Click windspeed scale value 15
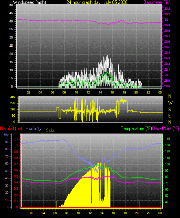The height and width of the screenshot is (218, 180). pyautogui.click(x=11, y=62)
